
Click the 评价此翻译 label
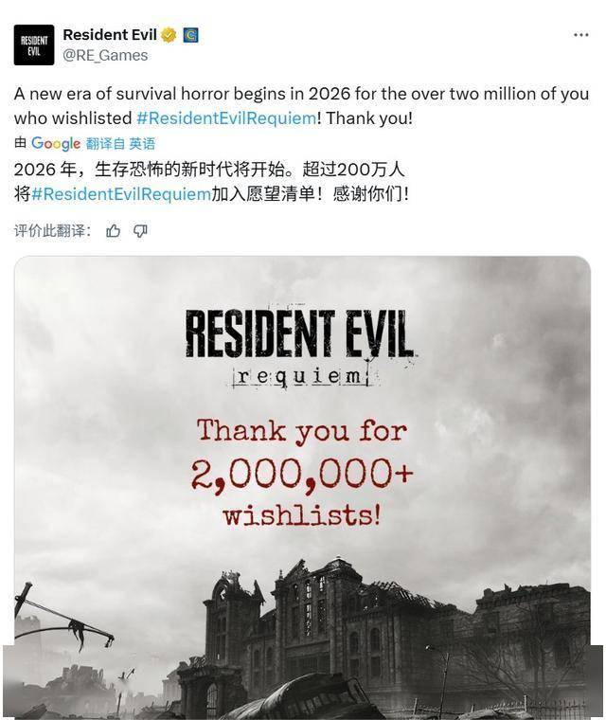[52, 230]
